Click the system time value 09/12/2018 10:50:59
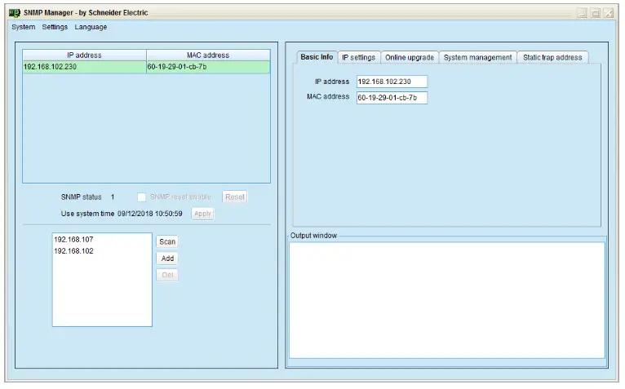 click(150, 214)
